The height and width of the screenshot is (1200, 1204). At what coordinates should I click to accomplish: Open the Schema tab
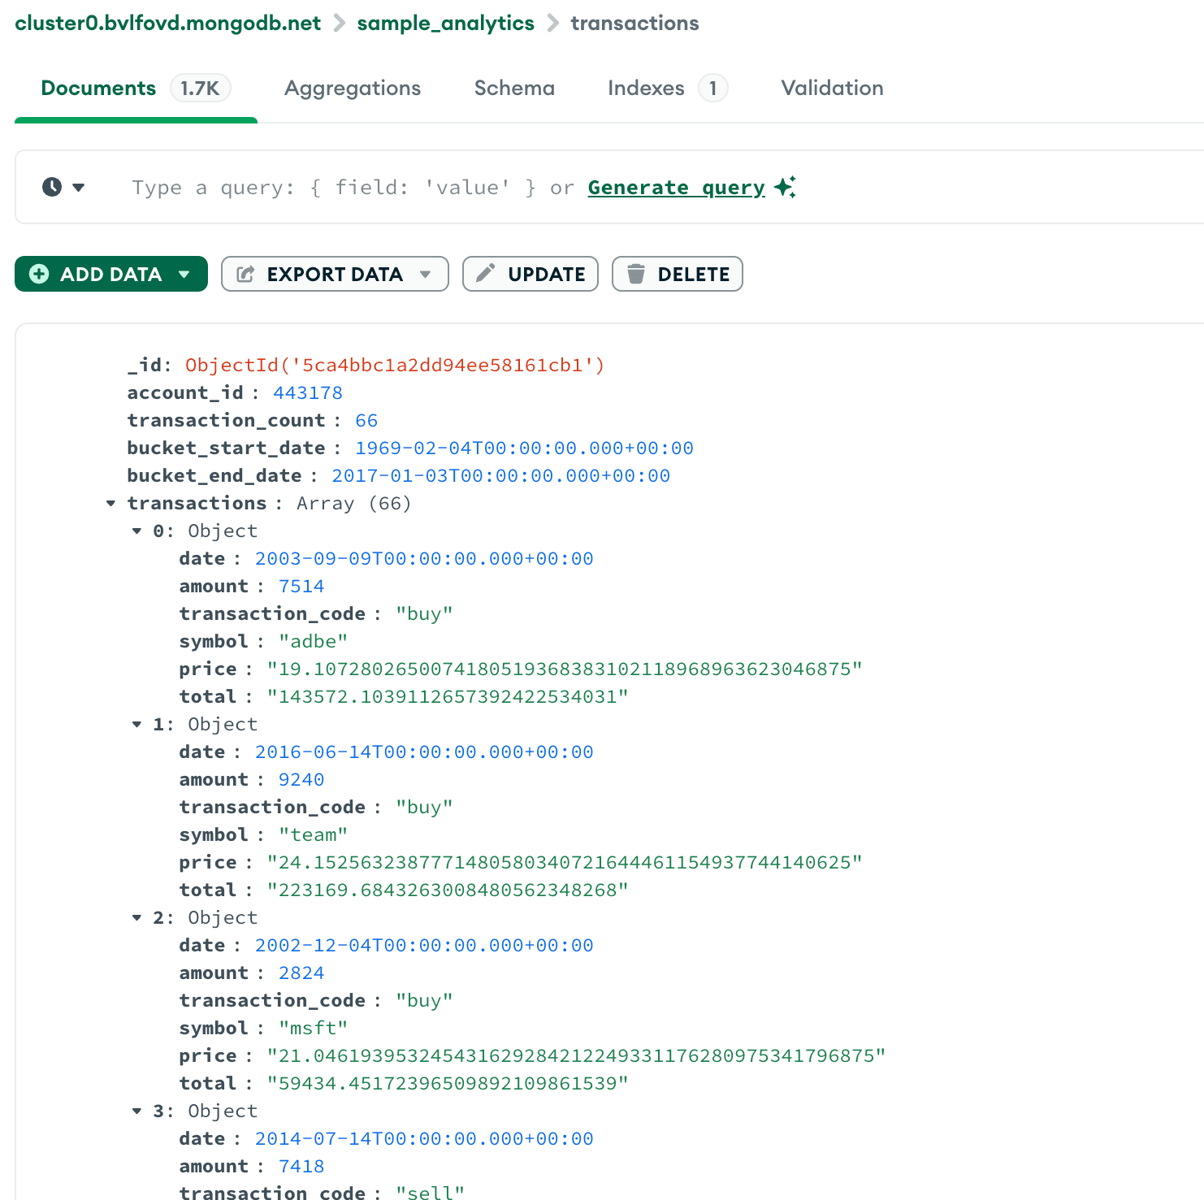point(514,88)
